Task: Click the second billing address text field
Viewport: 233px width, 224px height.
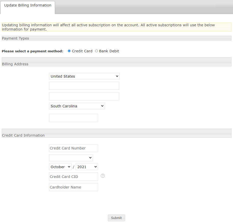Action: (x=84, y=96)
